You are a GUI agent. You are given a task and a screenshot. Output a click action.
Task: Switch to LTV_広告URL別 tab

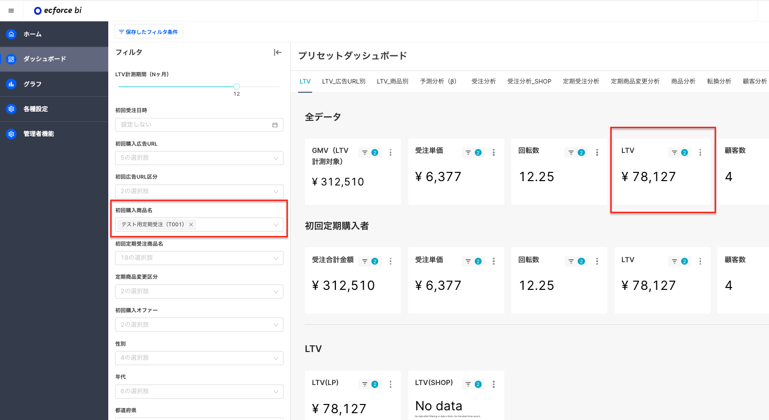click(x=344, y=82)
